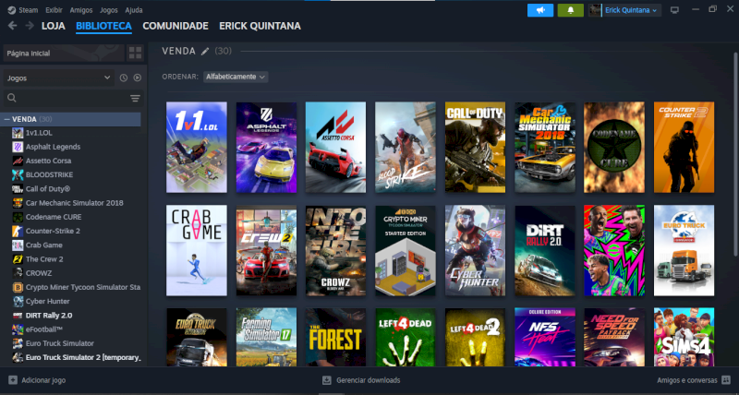Select DiRT Rally 2.0 in sidebar list
Screen dimensions: 739x395
tap(49, 316)
